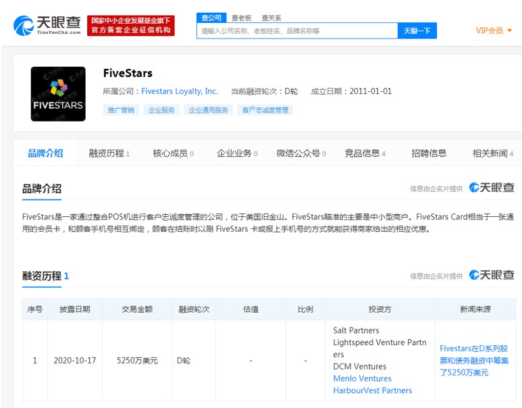This screenshot has width=522, height=408.
Task: Click the 5250万美元 transaction amount cell
Action: click(137, 360)
